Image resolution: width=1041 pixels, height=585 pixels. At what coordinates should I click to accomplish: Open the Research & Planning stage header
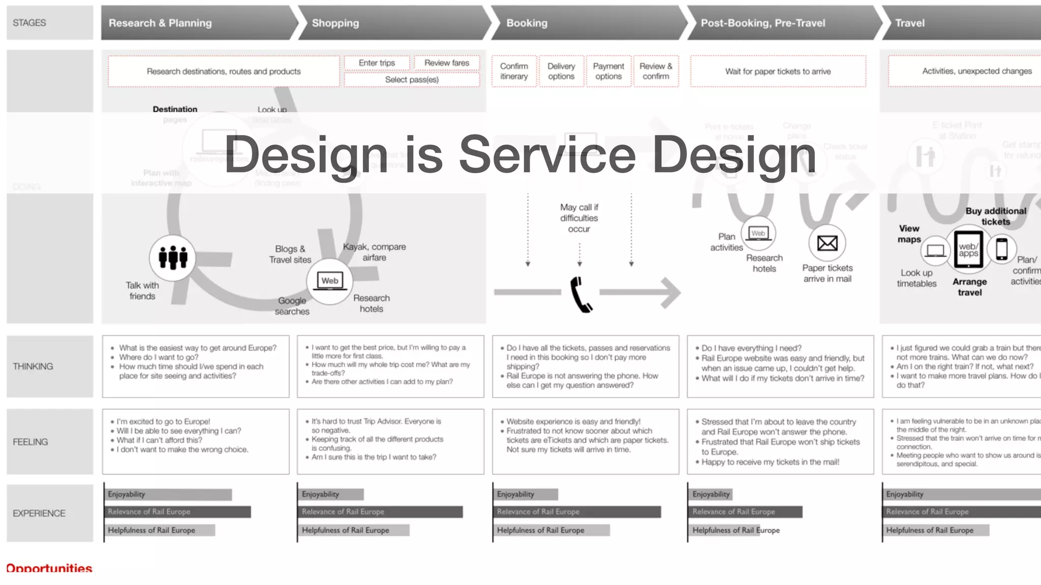click(x=200, y=23)
